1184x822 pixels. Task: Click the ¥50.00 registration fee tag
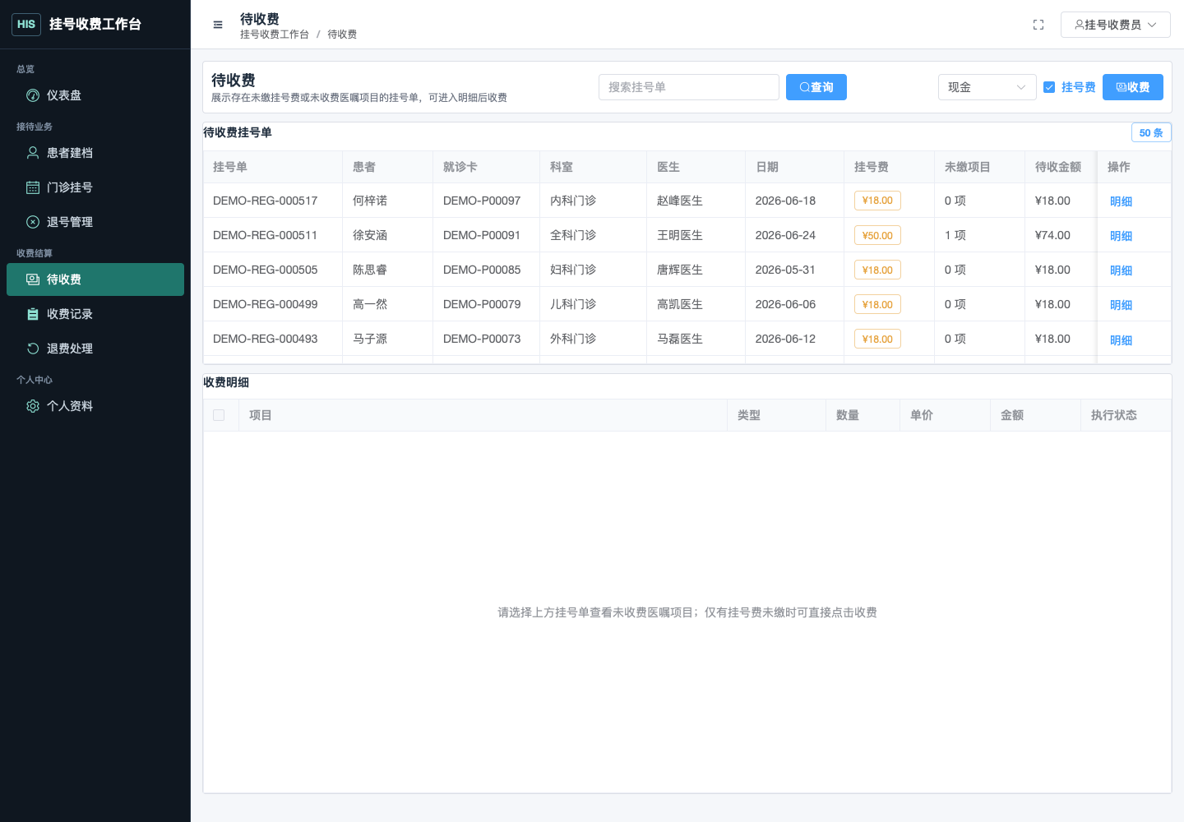coord(877,235)
